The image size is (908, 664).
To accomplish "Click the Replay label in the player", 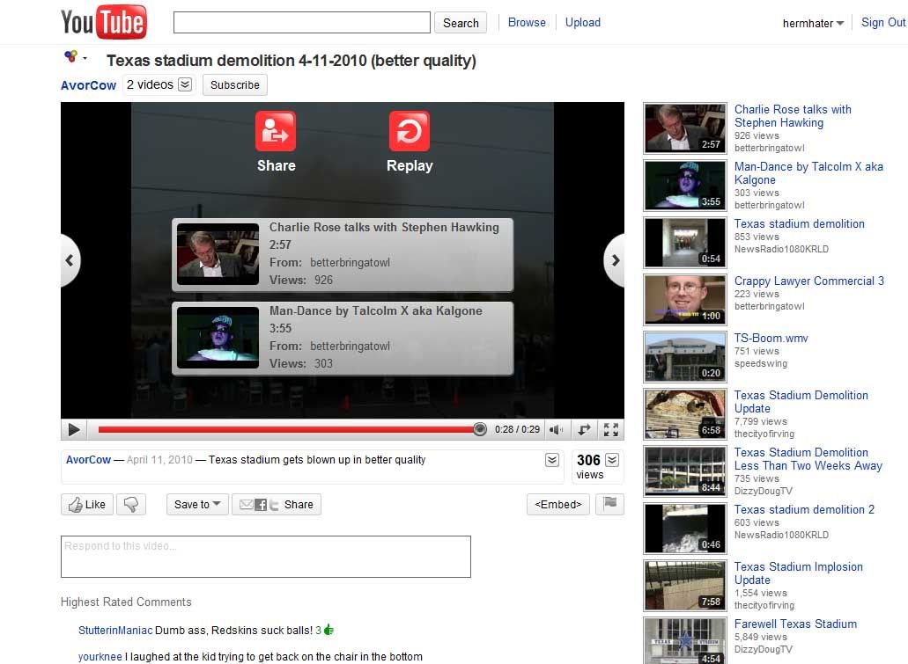I will tap(410, 165).
